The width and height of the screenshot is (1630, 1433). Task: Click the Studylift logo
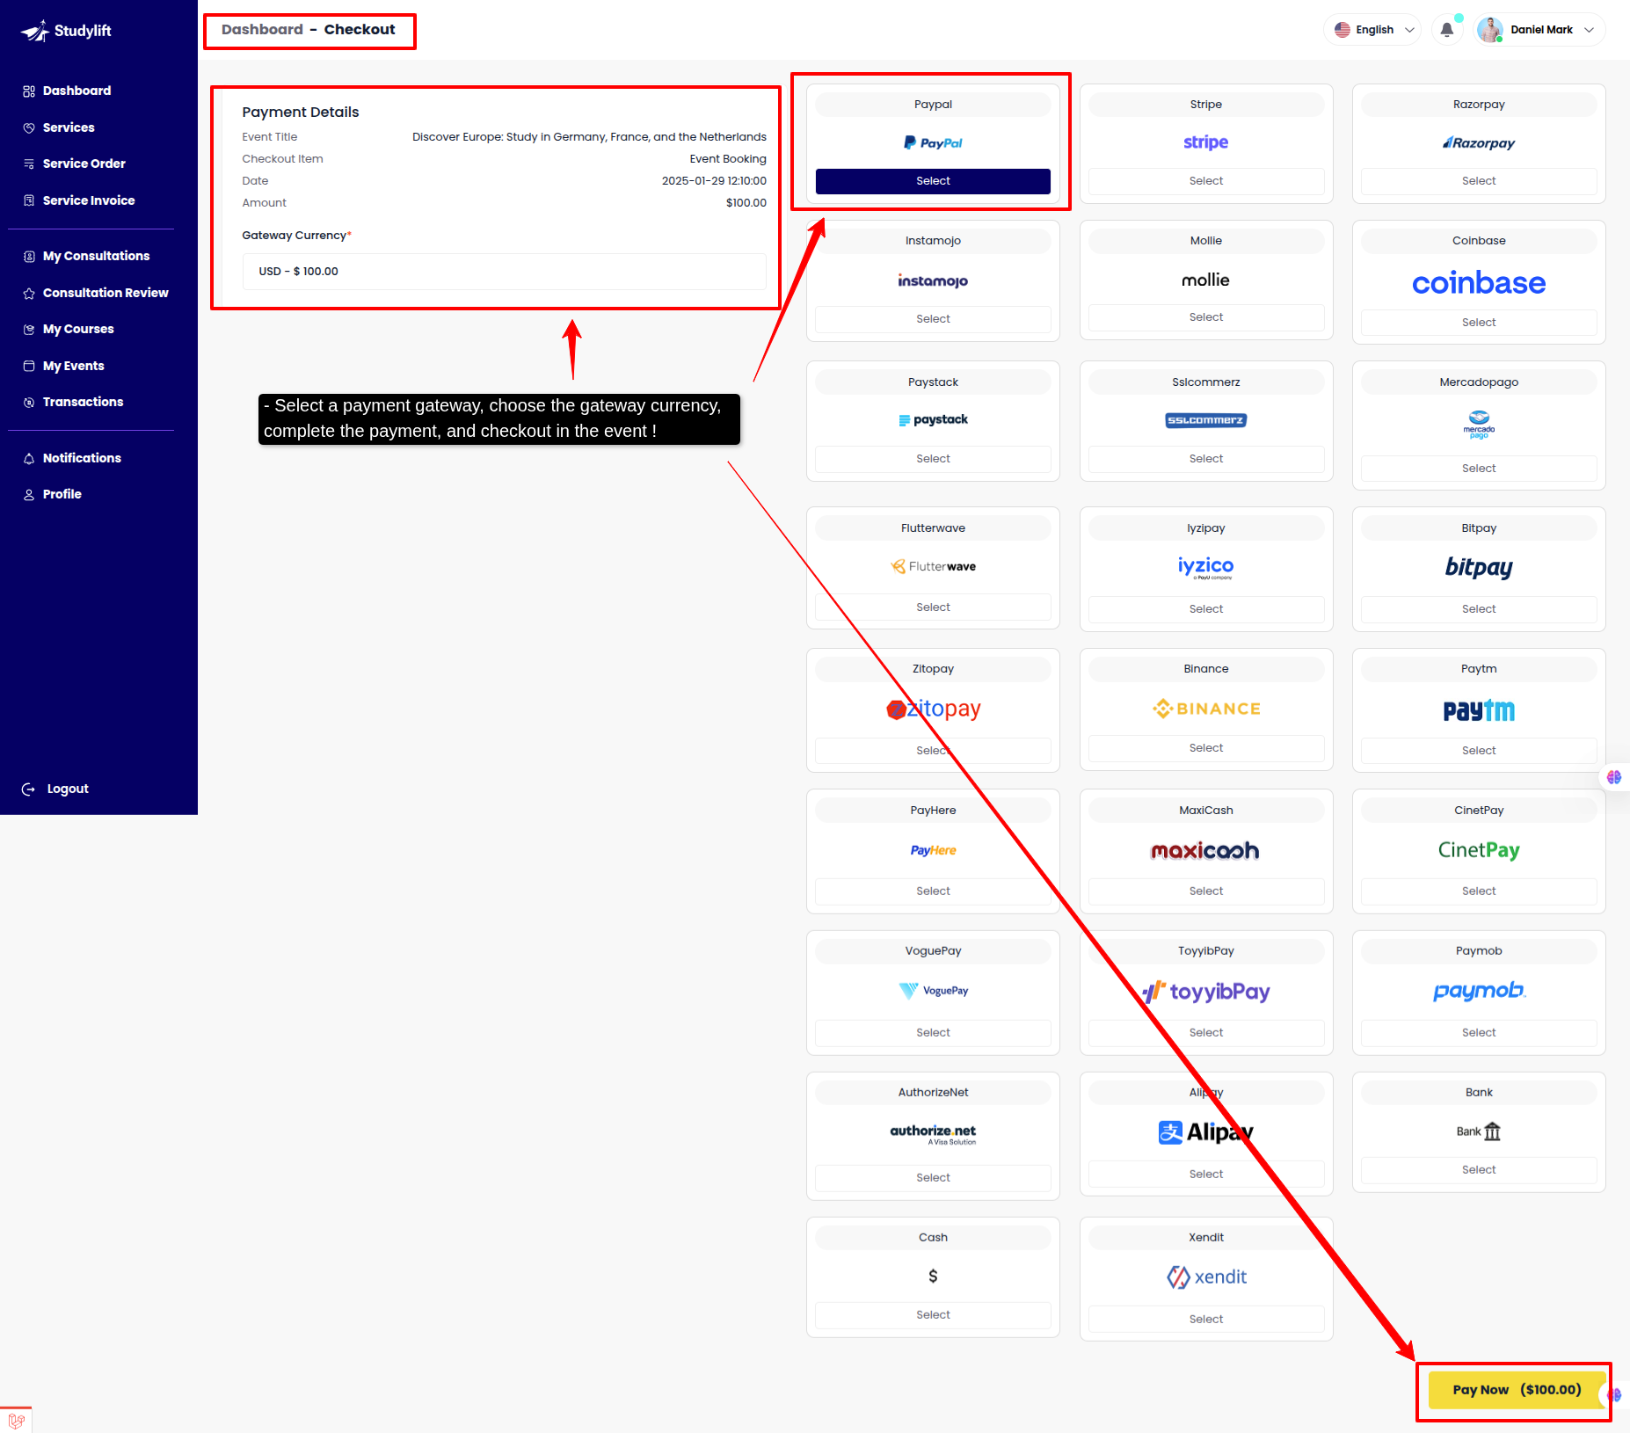tap(66, 31)
